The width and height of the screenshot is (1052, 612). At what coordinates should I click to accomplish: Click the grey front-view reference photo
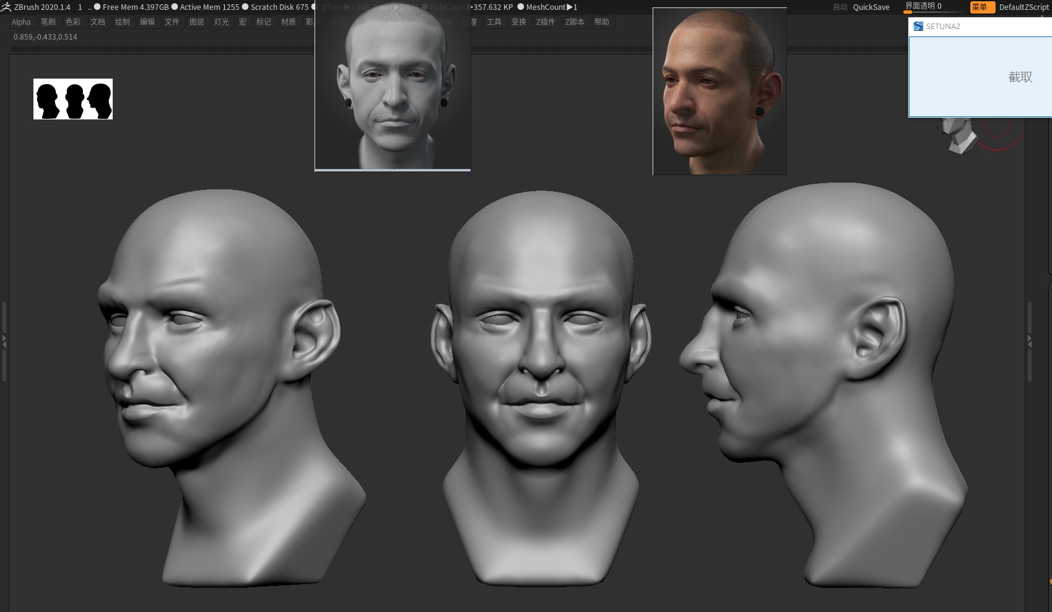393,90
